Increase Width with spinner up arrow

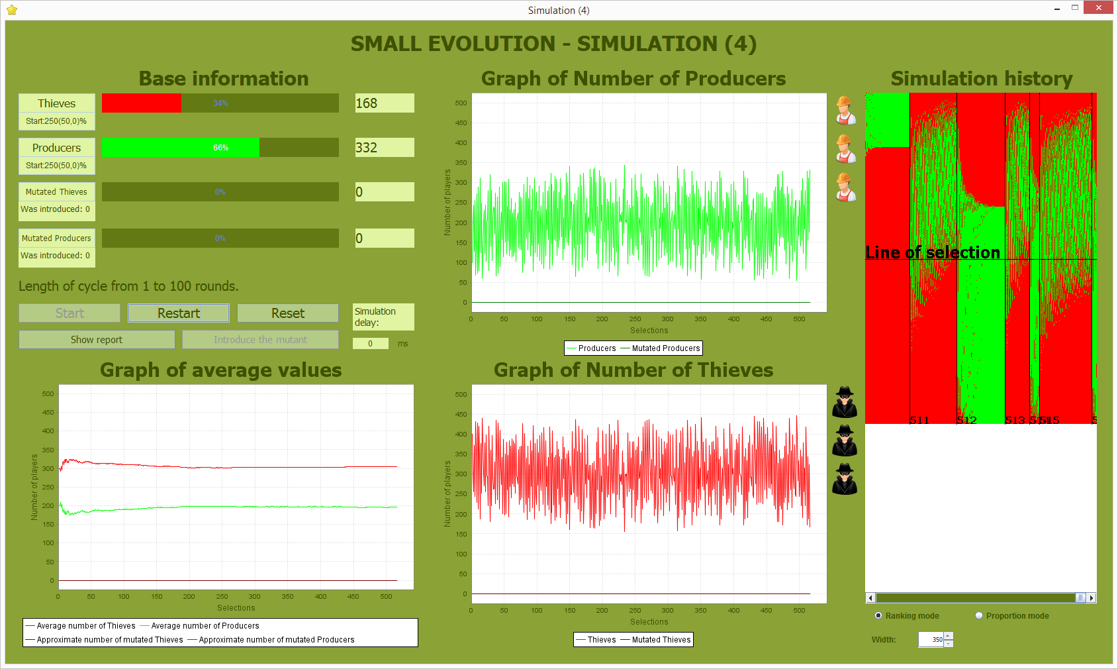pos(949,636)
